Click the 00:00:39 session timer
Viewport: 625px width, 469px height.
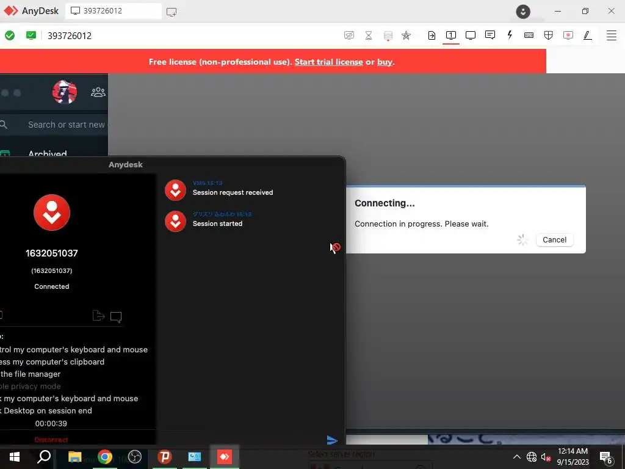point(51,424)
